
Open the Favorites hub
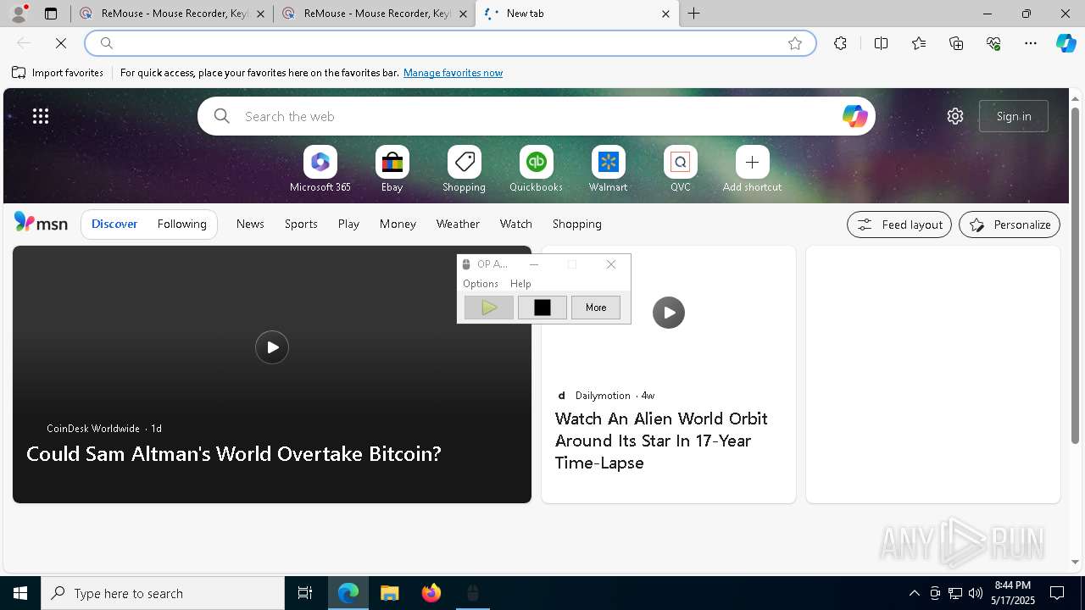point(919,43)
